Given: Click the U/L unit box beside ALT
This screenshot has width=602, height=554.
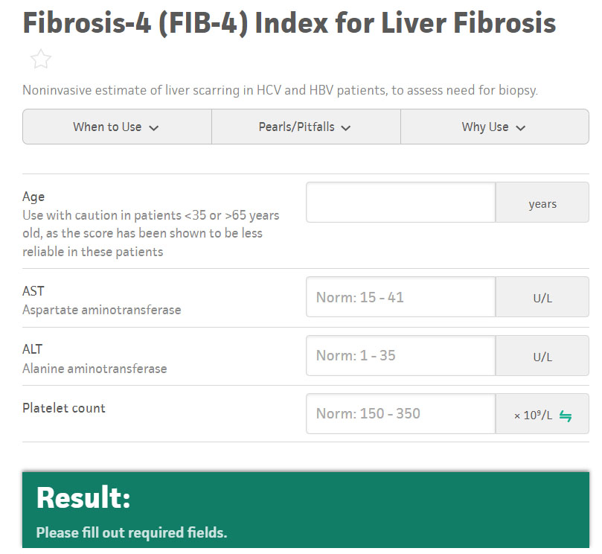Looking at the screenshot, I should (x=542, y=356).
